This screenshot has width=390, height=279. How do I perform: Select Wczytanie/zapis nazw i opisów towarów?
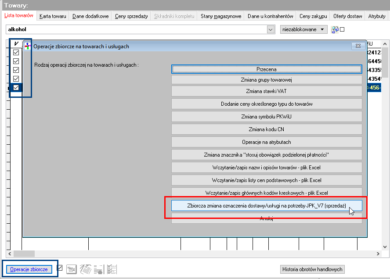tap(267, 168)
